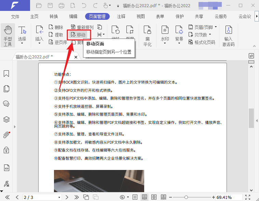Click 移动 to move pages

coord(78,35)
